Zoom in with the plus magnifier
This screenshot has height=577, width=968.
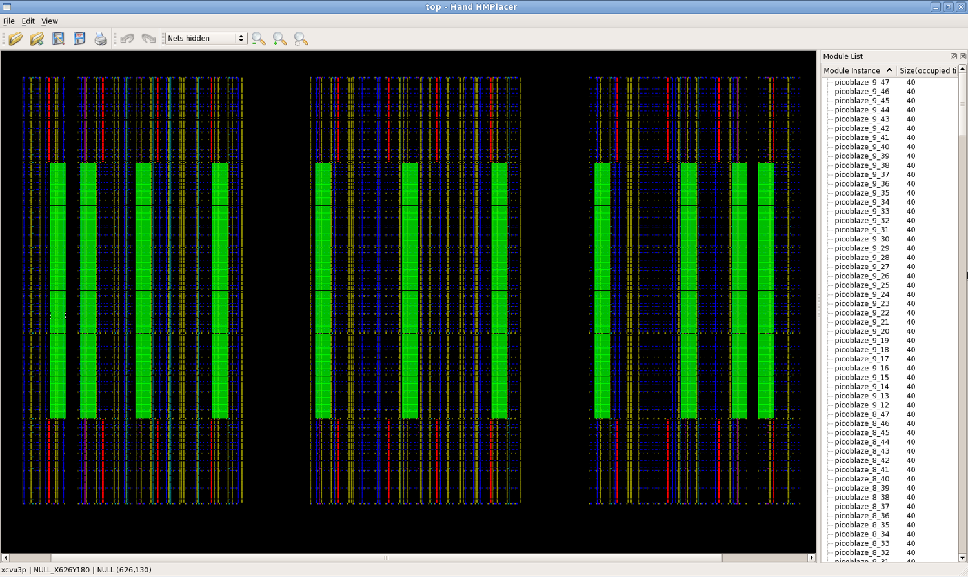tap(280, 39)
